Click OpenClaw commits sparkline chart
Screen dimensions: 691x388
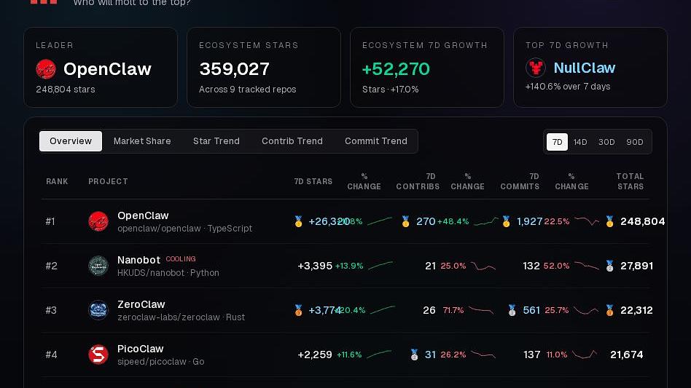[587, 221]
